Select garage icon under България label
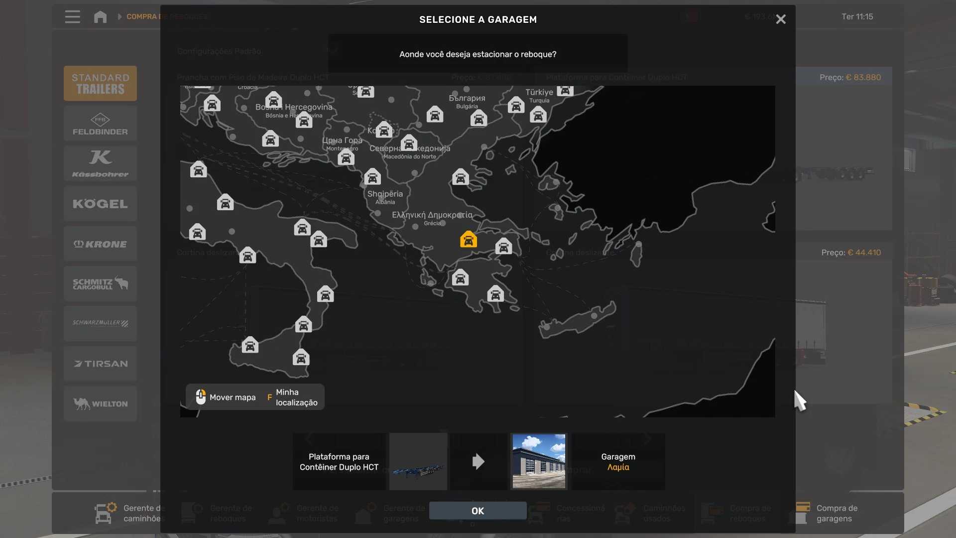Image resolution: width=956 pixels, height=538 pixels. click(x=478, y=119)
